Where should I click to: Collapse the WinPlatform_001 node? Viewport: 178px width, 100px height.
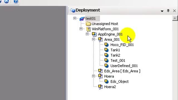point(81,29)
